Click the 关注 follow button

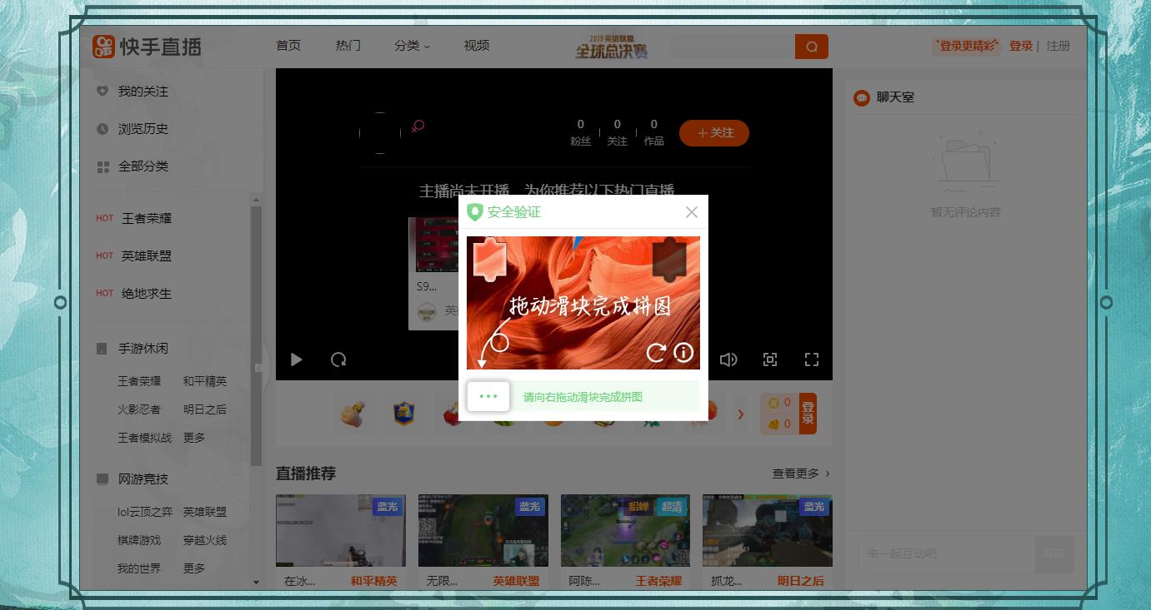pos(714,133)
